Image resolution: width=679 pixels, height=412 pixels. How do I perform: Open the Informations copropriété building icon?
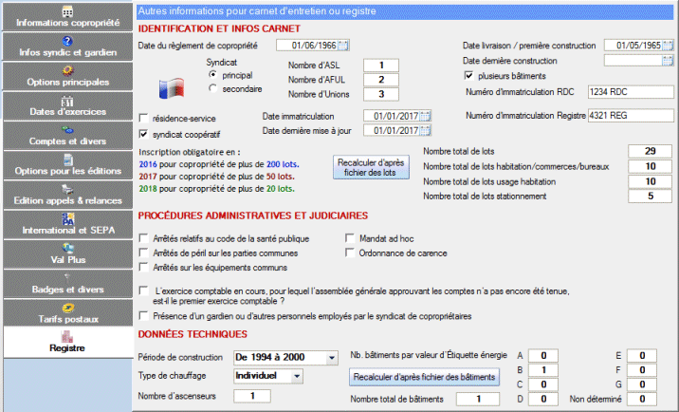tap(67, 11)
